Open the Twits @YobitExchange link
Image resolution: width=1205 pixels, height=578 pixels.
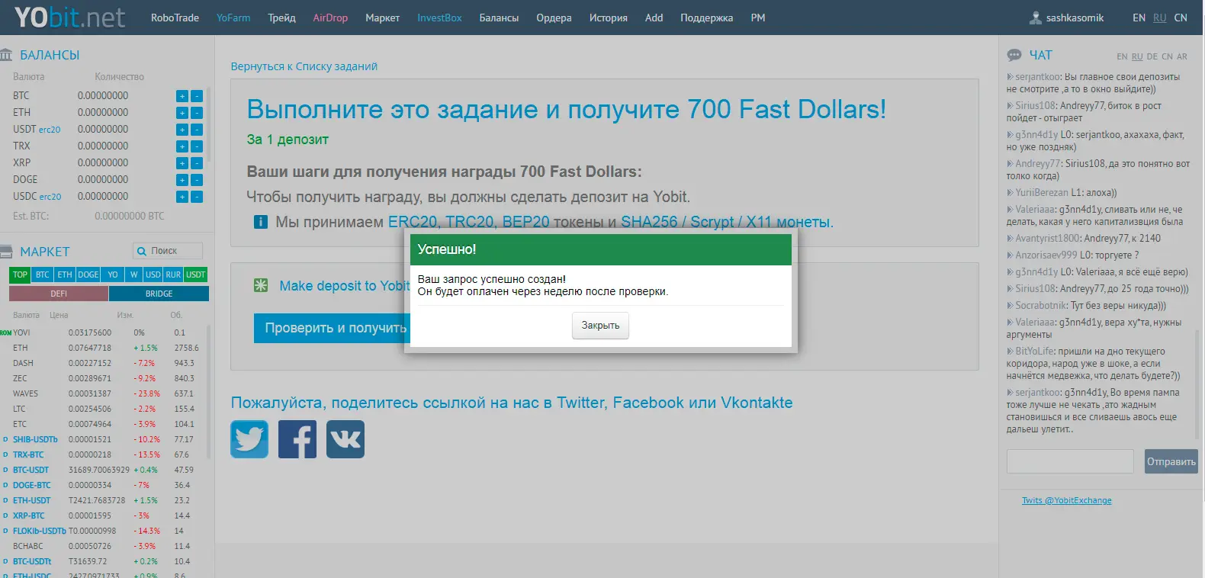pyautogui.click(x=1066, y=500)
